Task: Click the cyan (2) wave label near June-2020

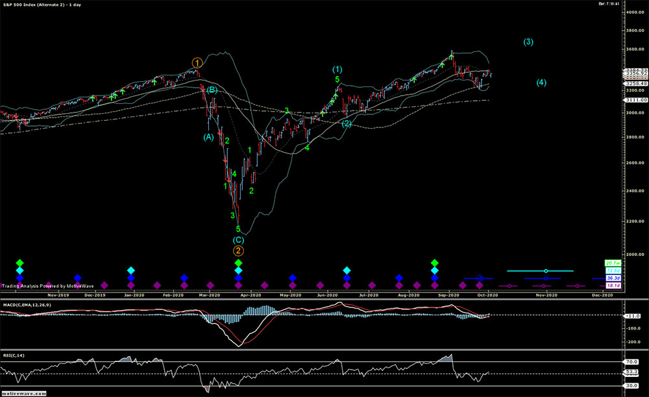Action: click(x=347, y=123)
